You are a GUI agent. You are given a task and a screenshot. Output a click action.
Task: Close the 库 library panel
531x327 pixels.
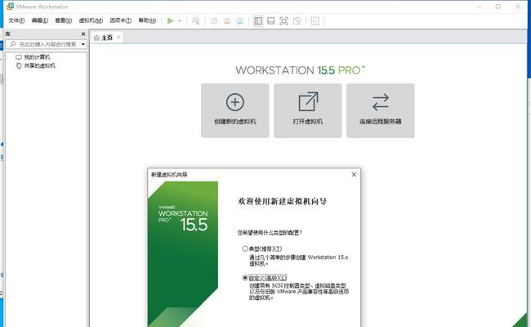[x=83, y=34]
